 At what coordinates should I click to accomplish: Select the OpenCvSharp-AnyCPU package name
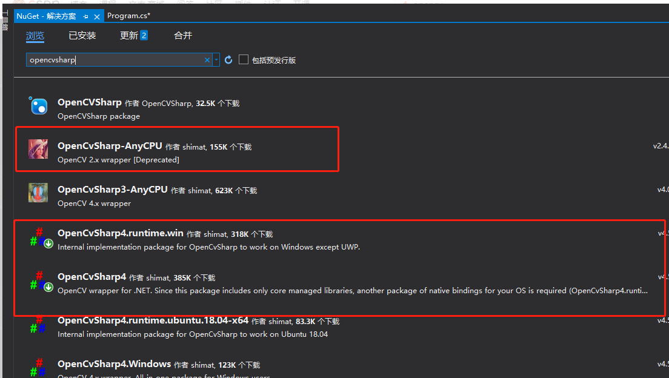[x=110, y=146]
